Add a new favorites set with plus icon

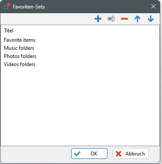pos(98,19)
